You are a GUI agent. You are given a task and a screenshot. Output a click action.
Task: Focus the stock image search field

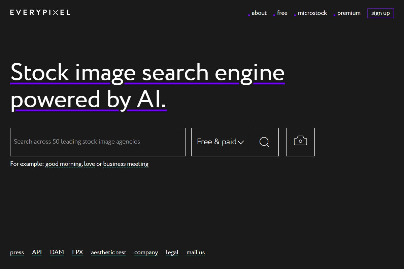coord(98,142)
